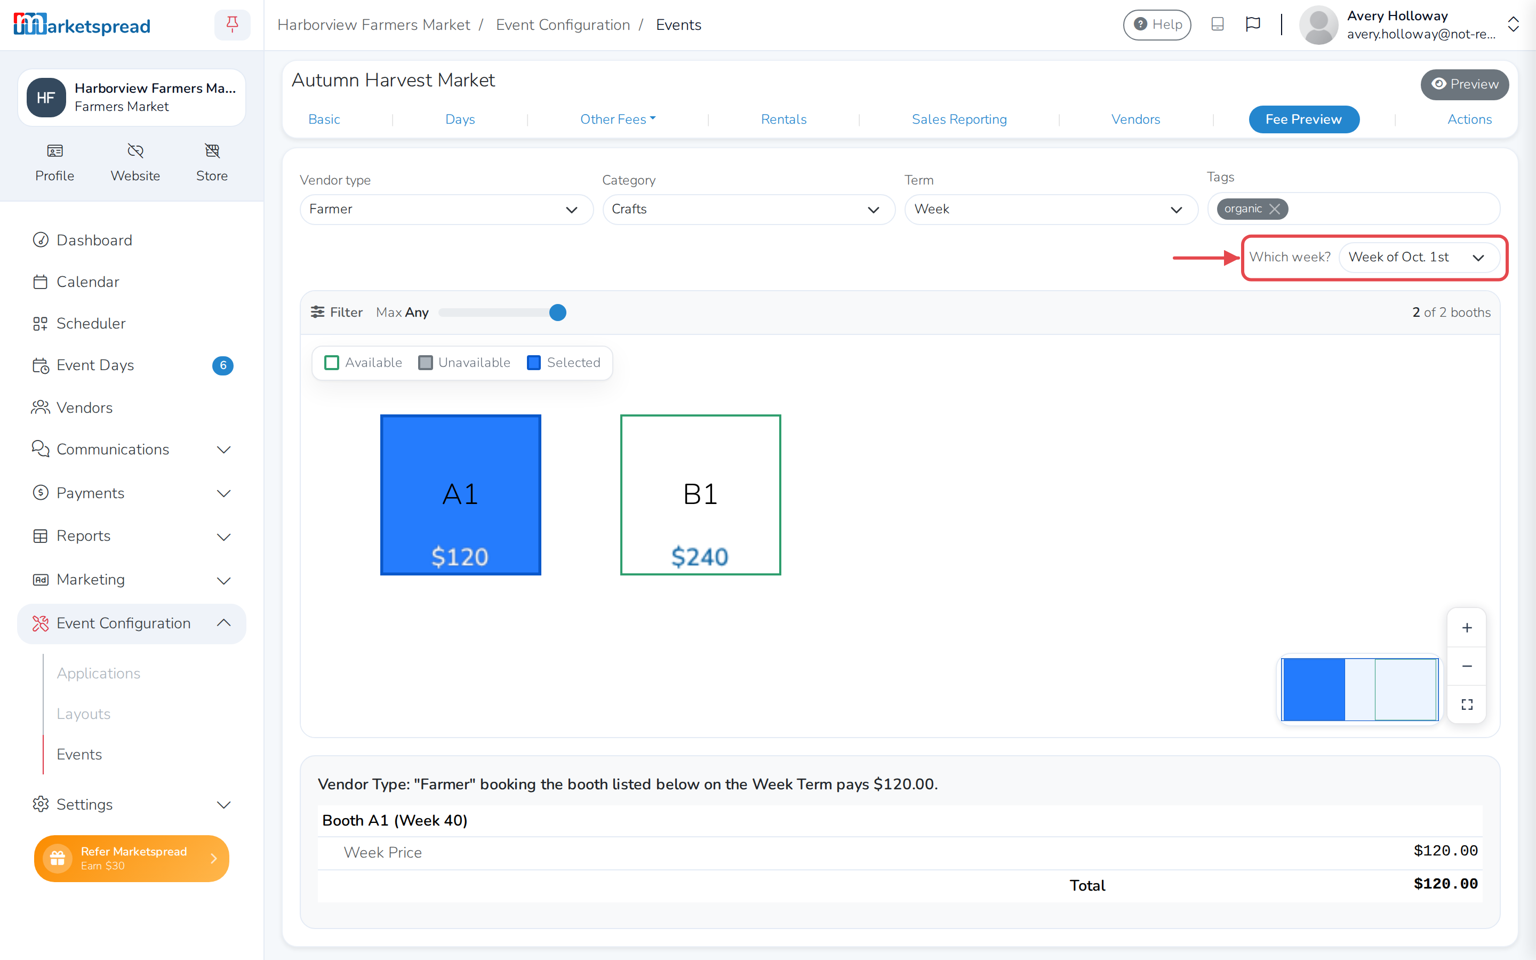Screen dimensions: 1536x960
Task: Click the Marketspread logo
Action: tap(82, 25)
